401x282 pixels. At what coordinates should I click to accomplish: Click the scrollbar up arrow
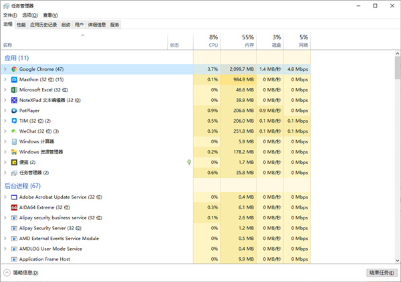click(397, 53)
